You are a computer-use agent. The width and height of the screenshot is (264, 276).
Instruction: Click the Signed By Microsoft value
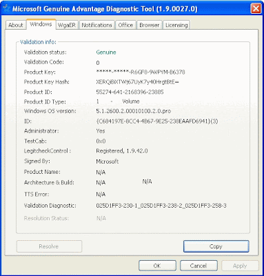[x=108, y=161]
